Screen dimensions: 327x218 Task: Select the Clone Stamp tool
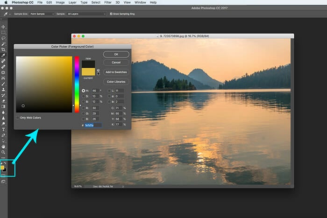coord(3,90)
